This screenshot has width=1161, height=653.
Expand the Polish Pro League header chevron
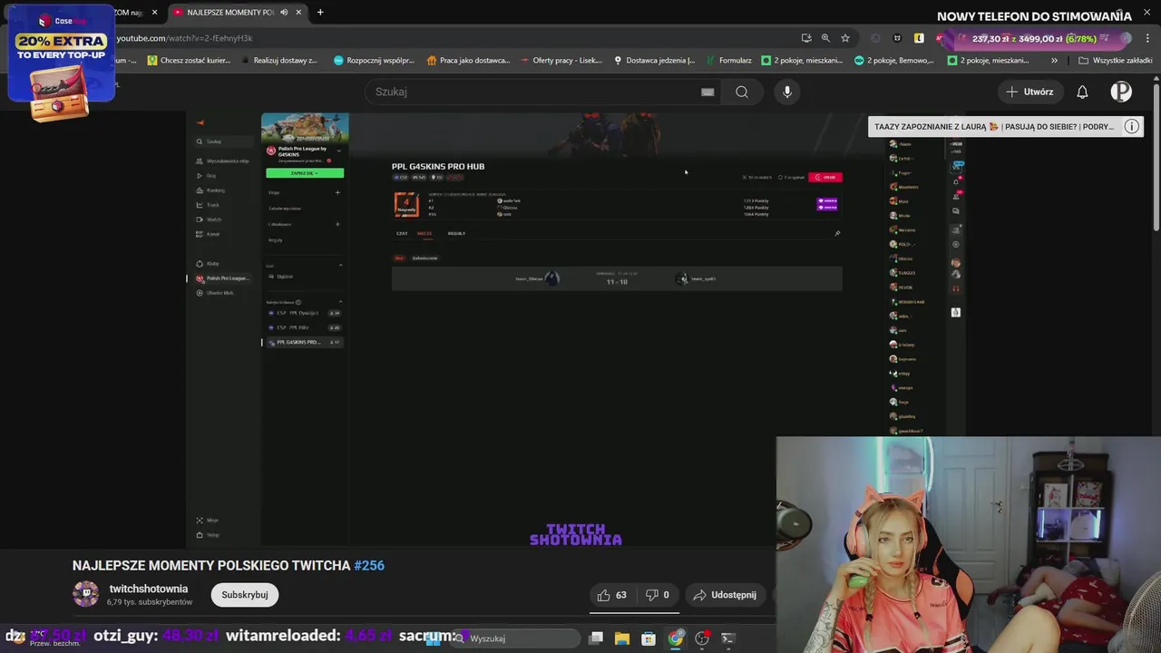[x=338, y=150]
